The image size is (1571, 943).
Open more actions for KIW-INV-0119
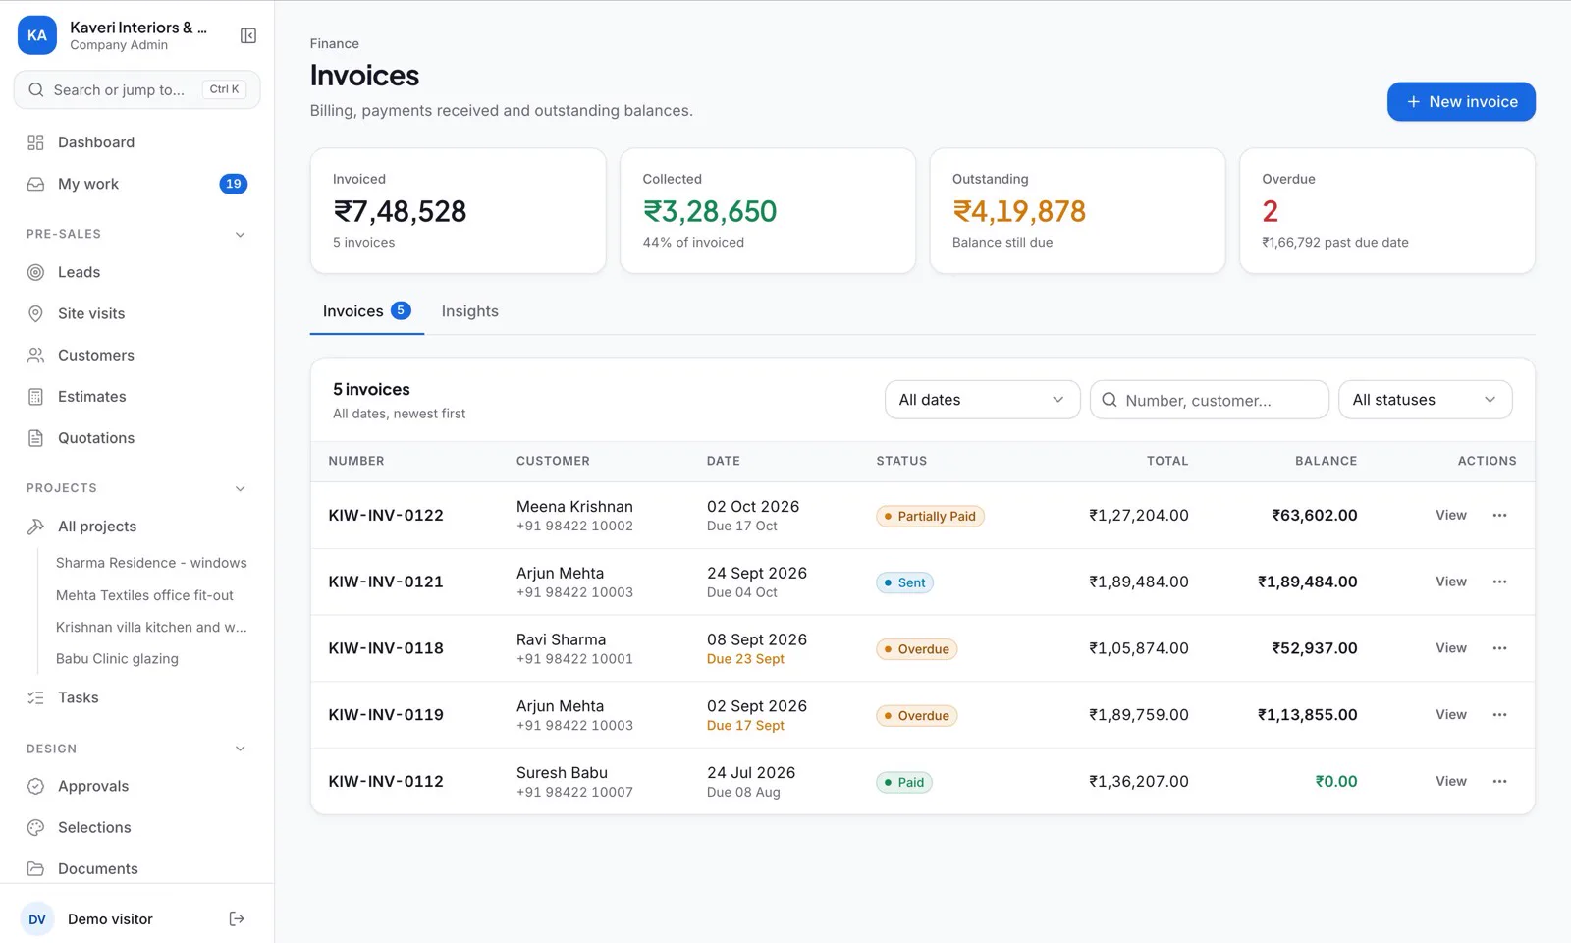pyautogui.click(x=1499, y=715)
